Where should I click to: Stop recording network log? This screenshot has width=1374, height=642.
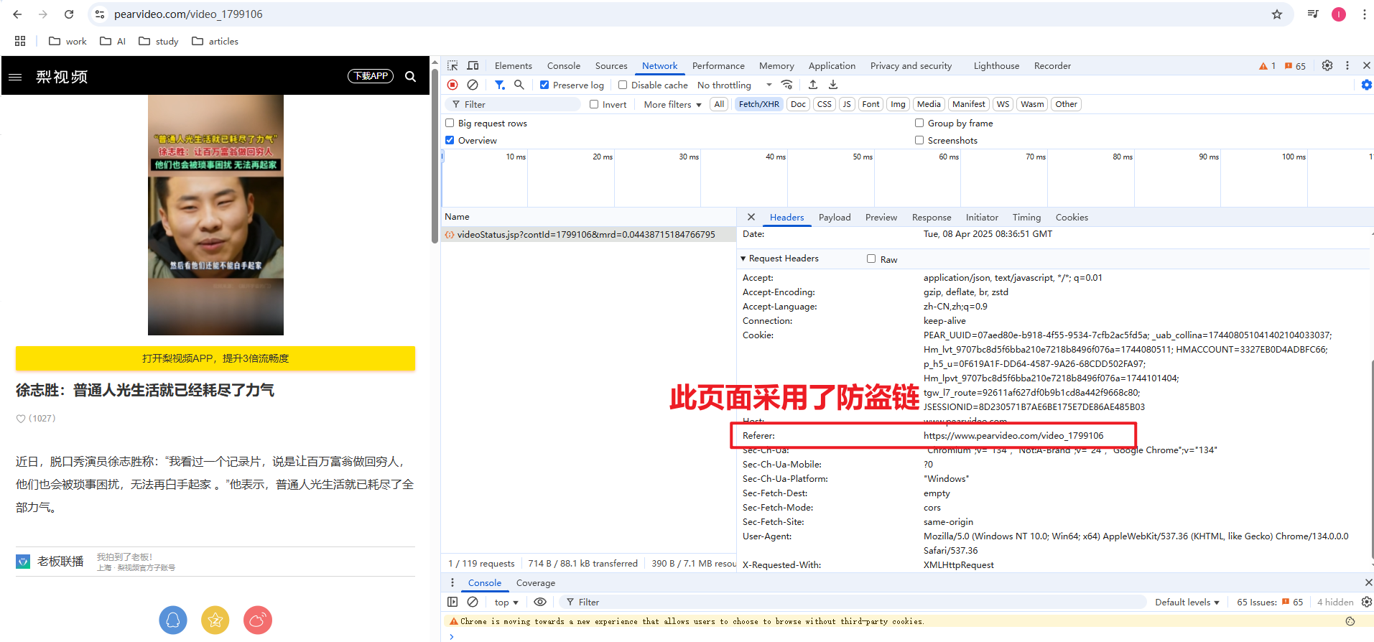[452, 85]
